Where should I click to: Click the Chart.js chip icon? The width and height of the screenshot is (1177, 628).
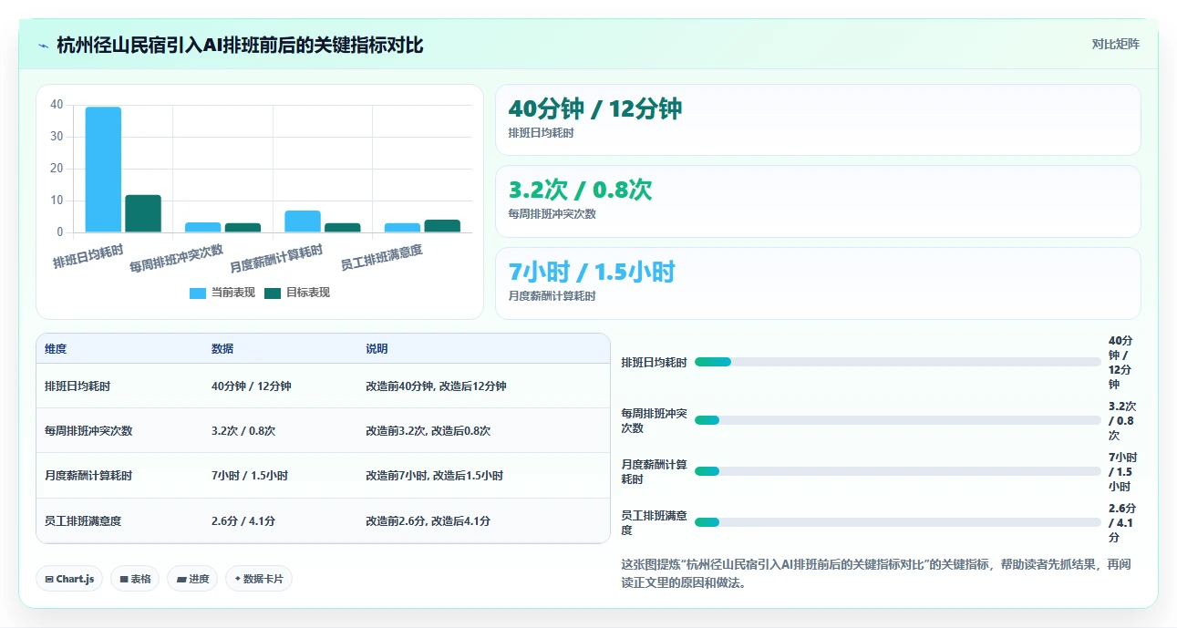[x=49, y=579]
